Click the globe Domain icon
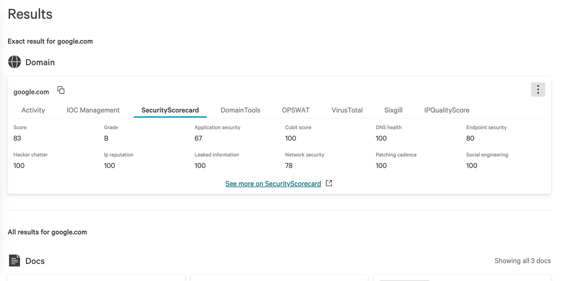Viewport: 578px width, 281px height. [x=15, y=62]
